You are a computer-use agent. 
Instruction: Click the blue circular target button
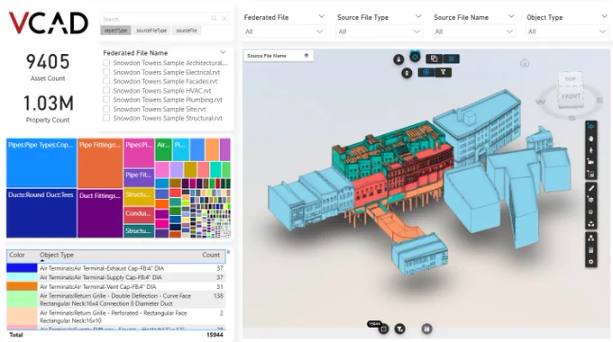coord(415,57)
